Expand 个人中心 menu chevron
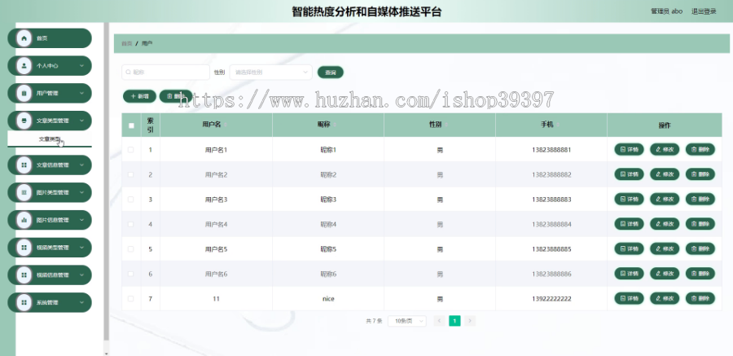 [x=81, y=66]
